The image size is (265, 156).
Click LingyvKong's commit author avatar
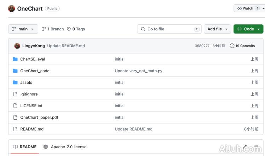17,46
